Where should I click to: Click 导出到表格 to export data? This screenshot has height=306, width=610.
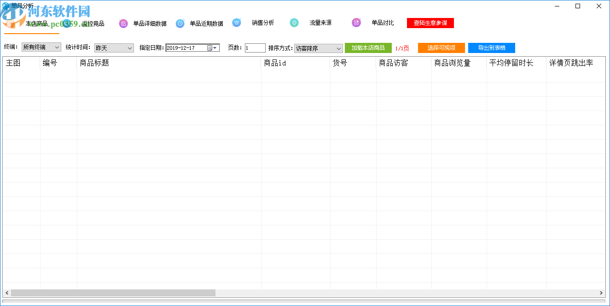[491, 47]
